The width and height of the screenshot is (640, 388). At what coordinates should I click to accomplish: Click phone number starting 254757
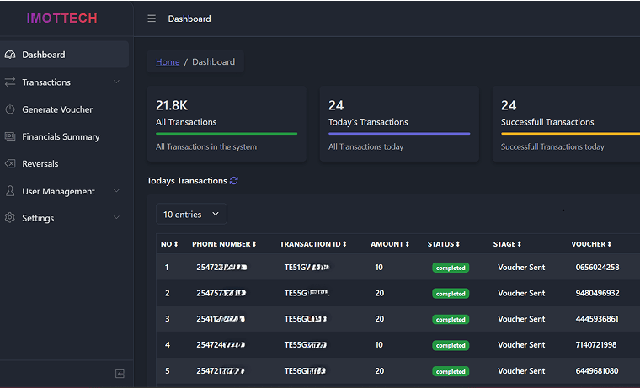(221, 293)
